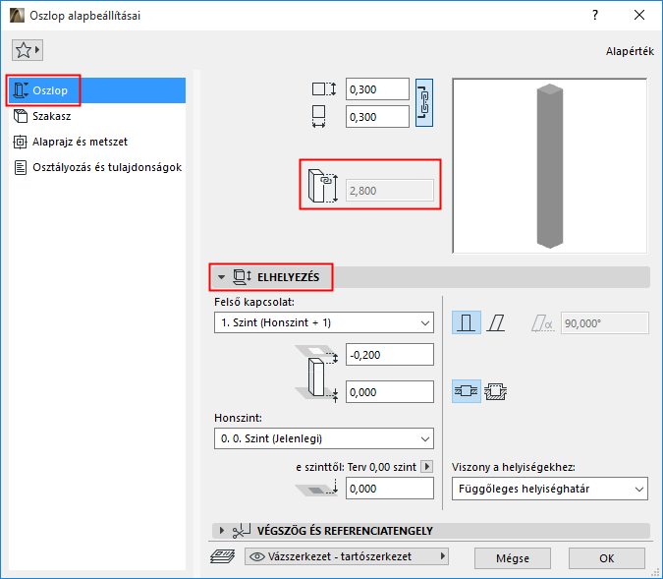Select vertical column option
Screen dimensions: 663x579
point(466,323)
